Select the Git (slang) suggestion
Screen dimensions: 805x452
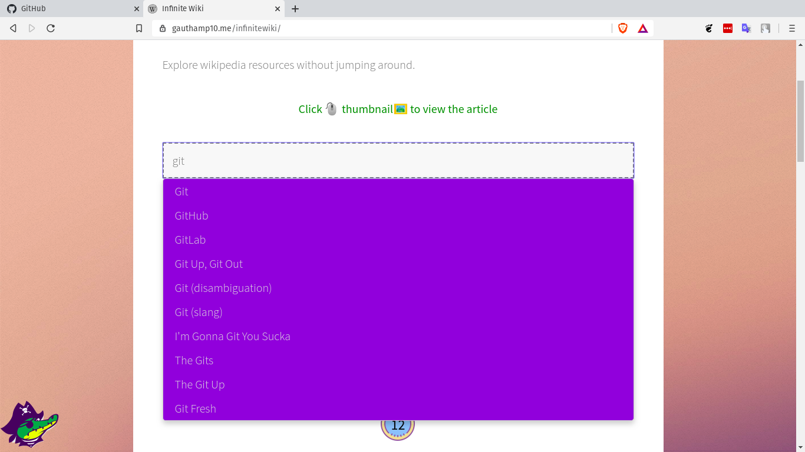point(398,312)
